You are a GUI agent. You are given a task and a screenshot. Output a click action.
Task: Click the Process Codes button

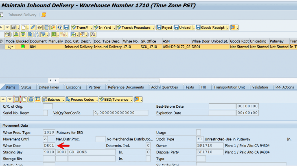pos(80,99)
